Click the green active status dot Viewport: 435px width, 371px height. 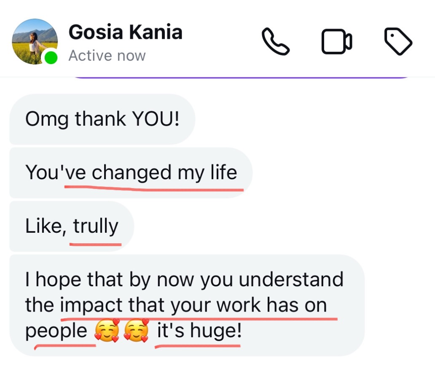tap(51, 57)
